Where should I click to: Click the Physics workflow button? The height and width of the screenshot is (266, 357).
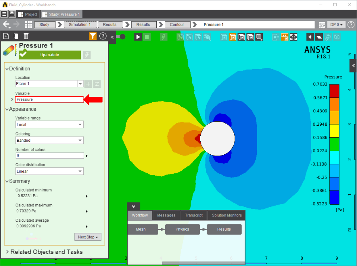(182, 230)
